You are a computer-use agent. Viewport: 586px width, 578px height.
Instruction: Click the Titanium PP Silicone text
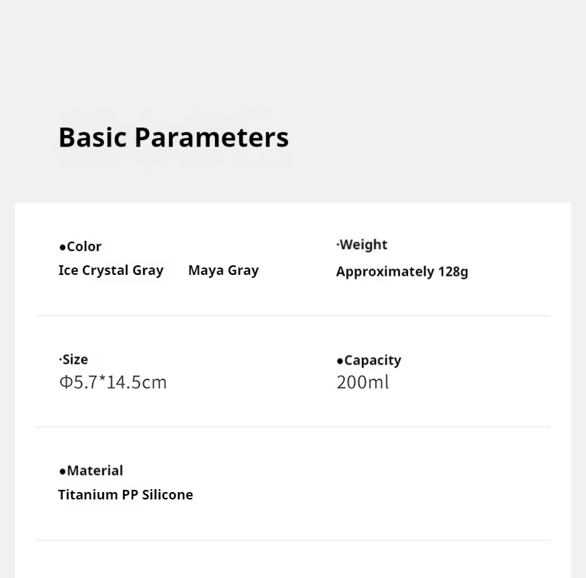[125, 495]
